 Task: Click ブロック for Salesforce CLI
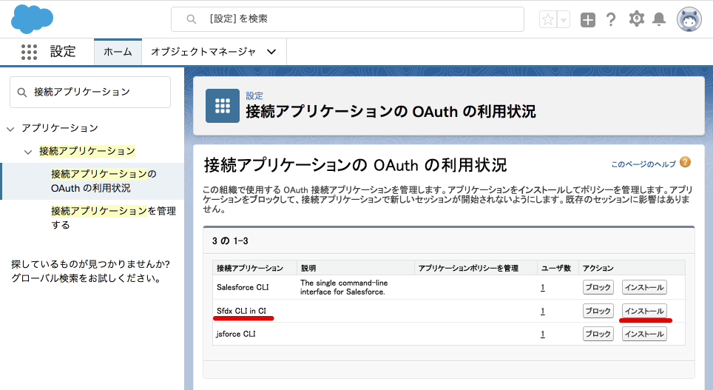pos(598,287)
